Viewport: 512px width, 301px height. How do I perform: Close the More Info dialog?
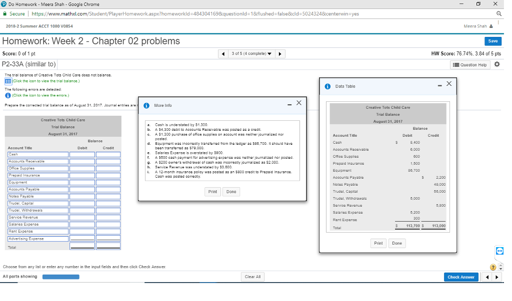[299, 103]
